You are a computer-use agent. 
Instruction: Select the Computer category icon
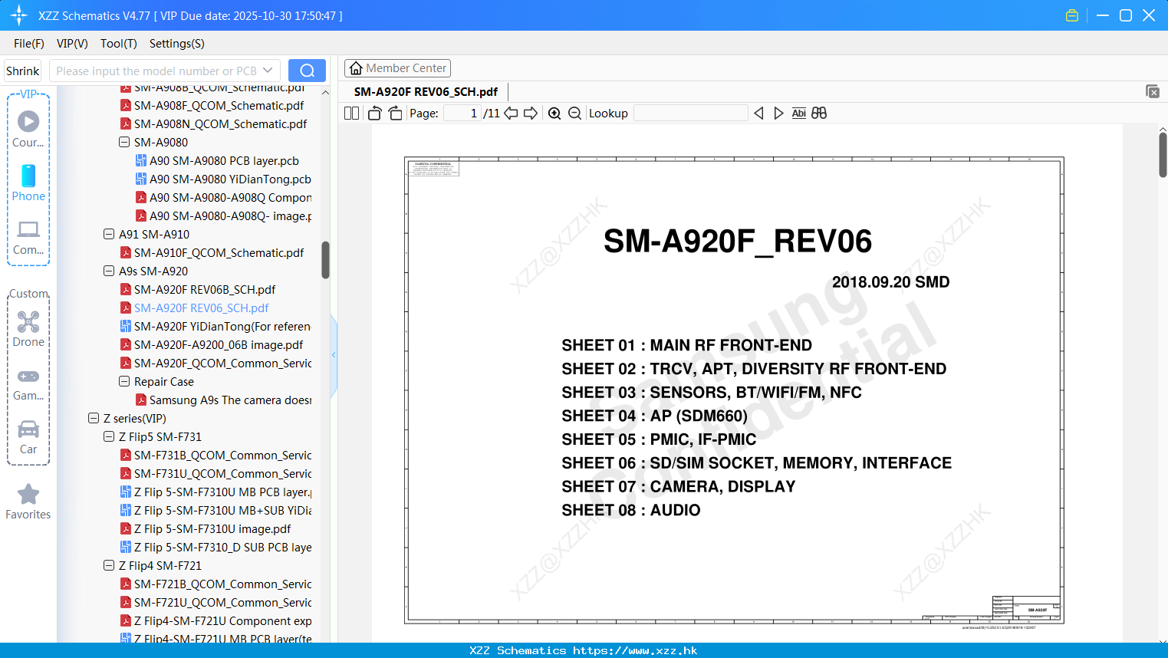pyautogui.click(x=28, y=237)
